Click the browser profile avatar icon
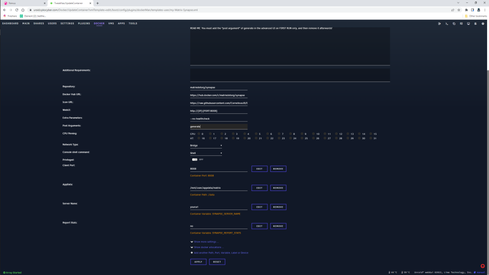This screenshot has width=489, height=275. click(479, 10)
